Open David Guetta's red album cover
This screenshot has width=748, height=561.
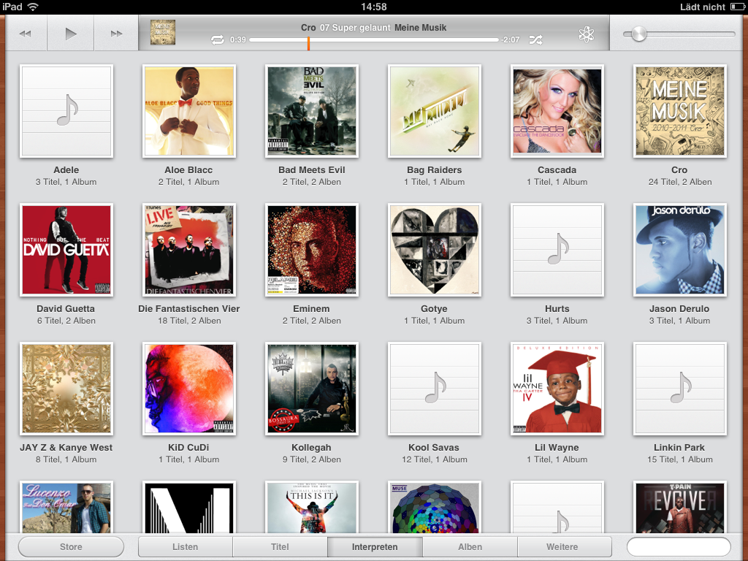point(66,250)
